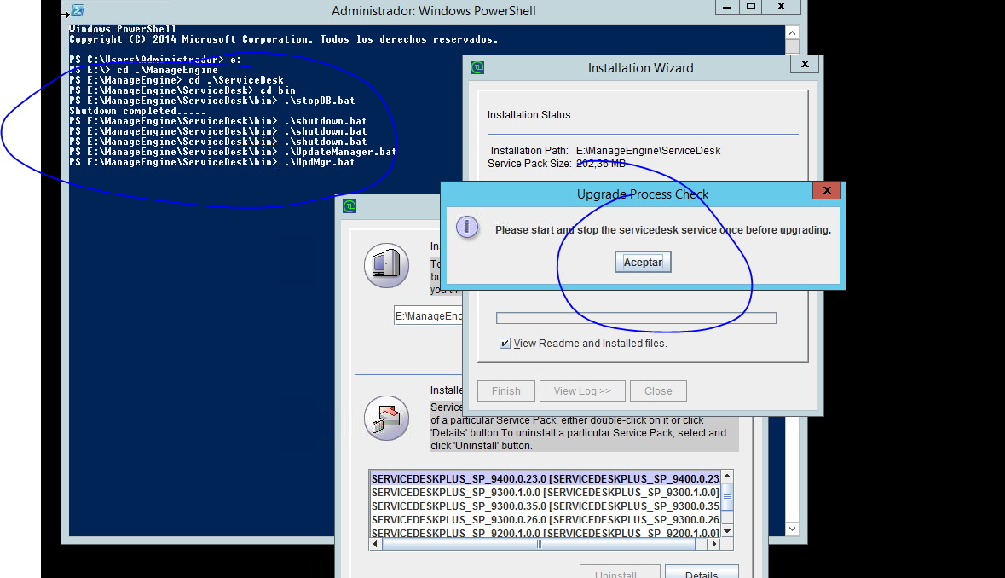Click service pack list scroll right arrow

pos(714,544)
